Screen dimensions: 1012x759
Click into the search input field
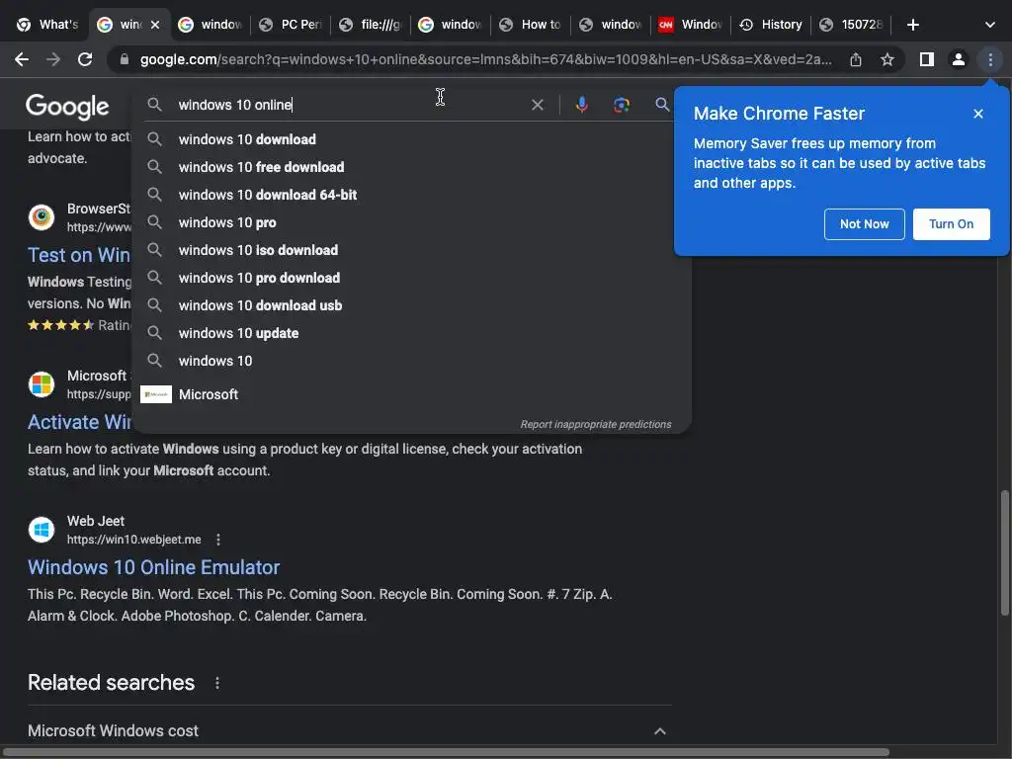pyautogui.click(x=349, y=105)
